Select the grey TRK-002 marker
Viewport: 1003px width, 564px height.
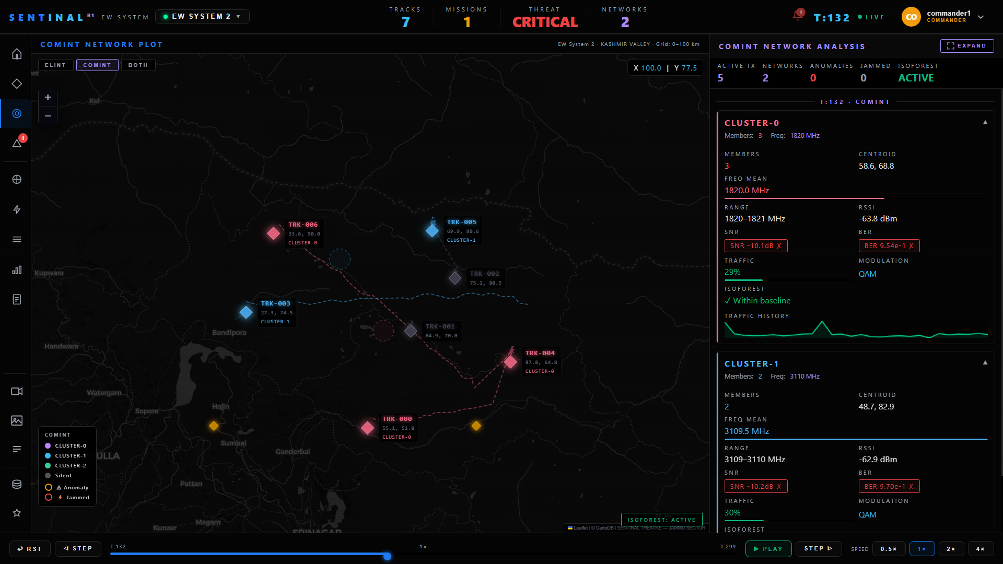(x=455, y=278)
